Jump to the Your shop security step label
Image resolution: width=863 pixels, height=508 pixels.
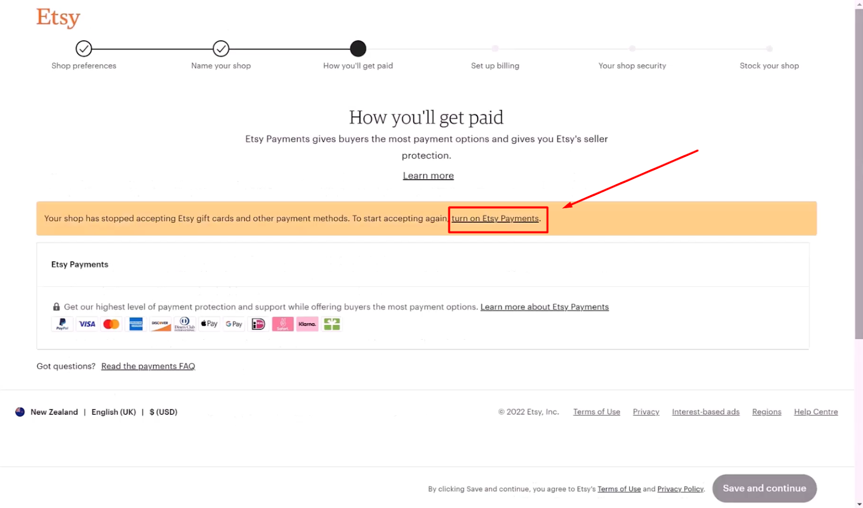coord(632,66)
